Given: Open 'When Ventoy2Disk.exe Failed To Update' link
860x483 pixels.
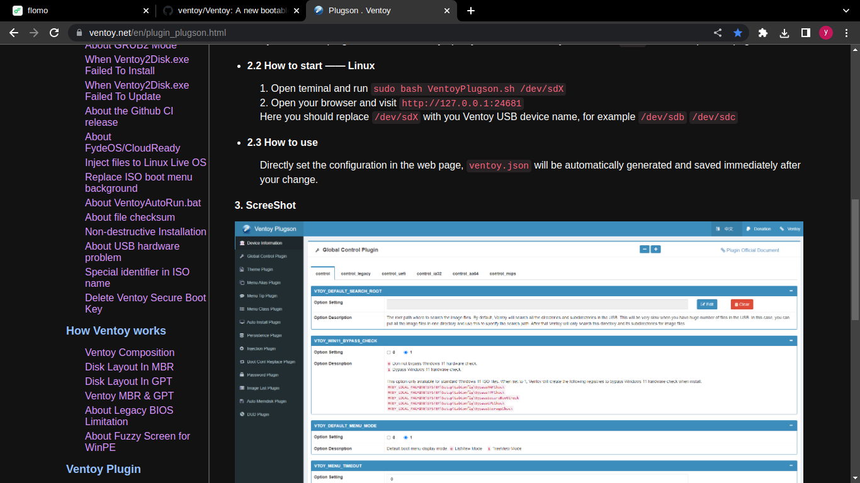Looking at the screenshot, I should [x=137, y=91].
